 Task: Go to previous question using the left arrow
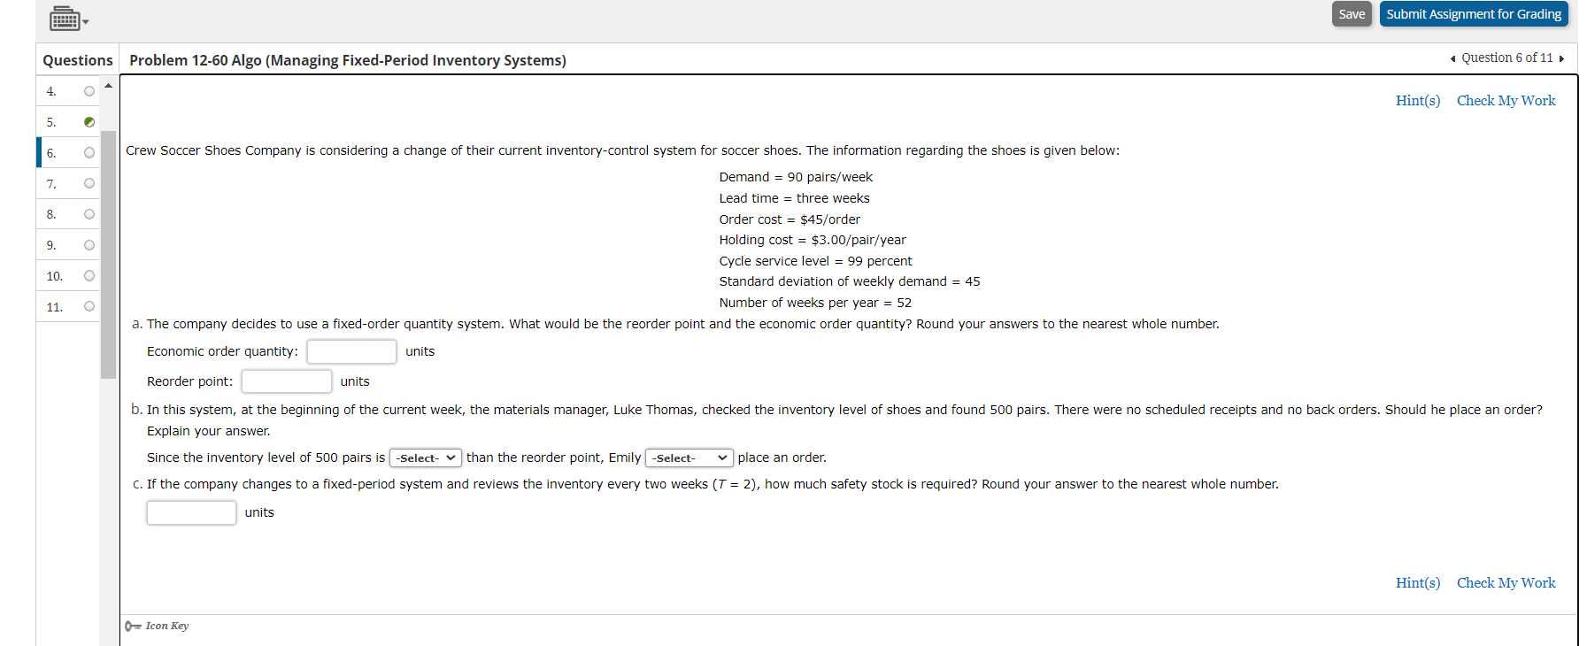tap(1452, 58)
